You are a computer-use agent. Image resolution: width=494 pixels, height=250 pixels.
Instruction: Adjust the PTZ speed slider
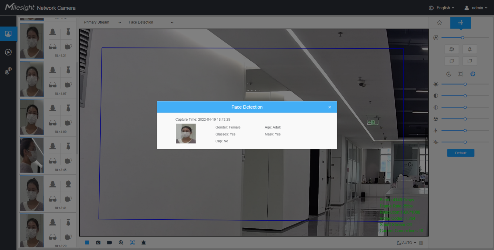pyautogui.click(x=465, y=38)
